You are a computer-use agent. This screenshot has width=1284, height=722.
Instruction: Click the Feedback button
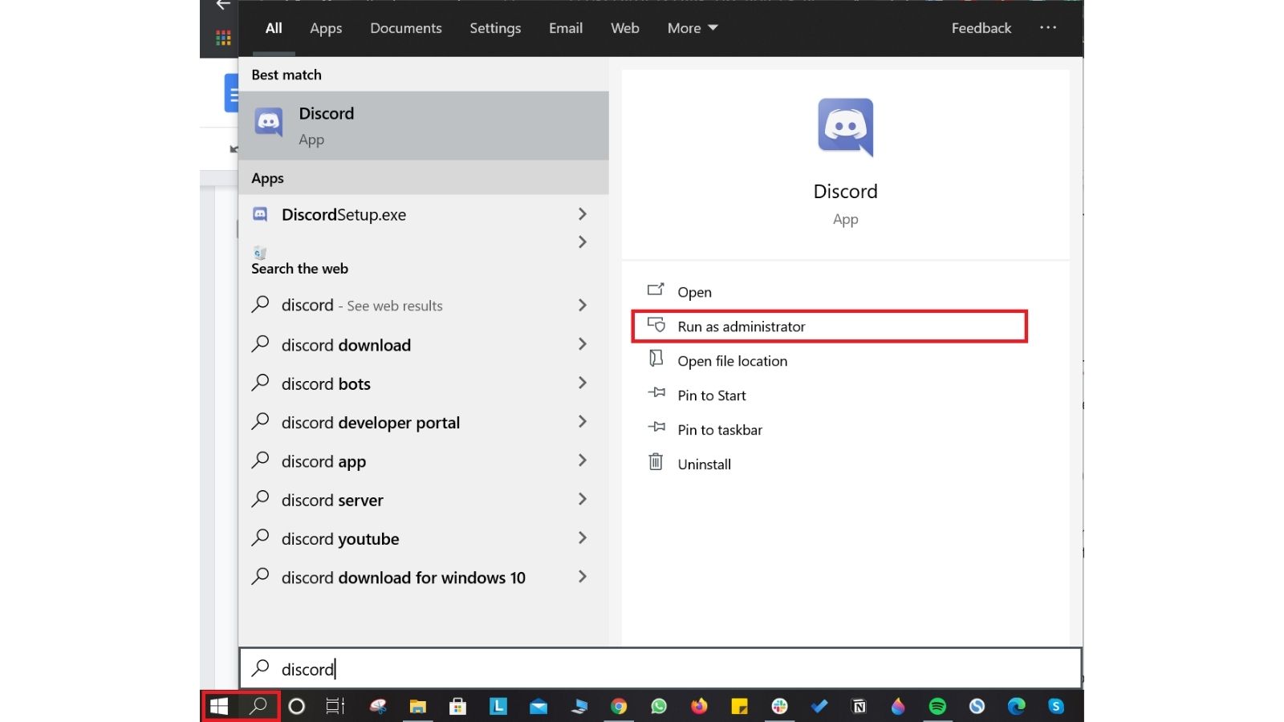pos(981,28)
